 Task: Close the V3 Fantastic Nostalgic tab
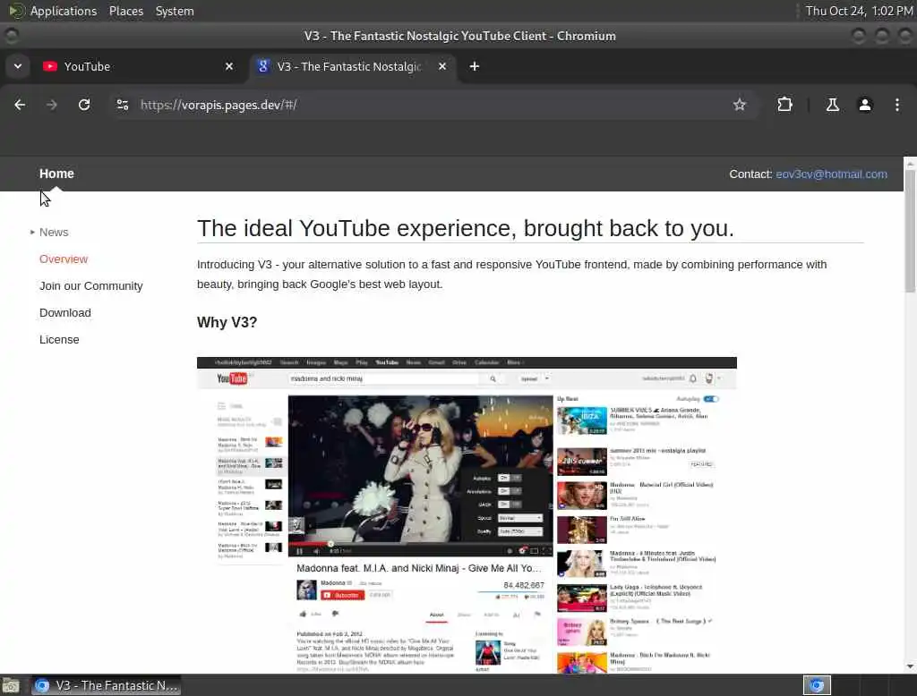[442, 66]
